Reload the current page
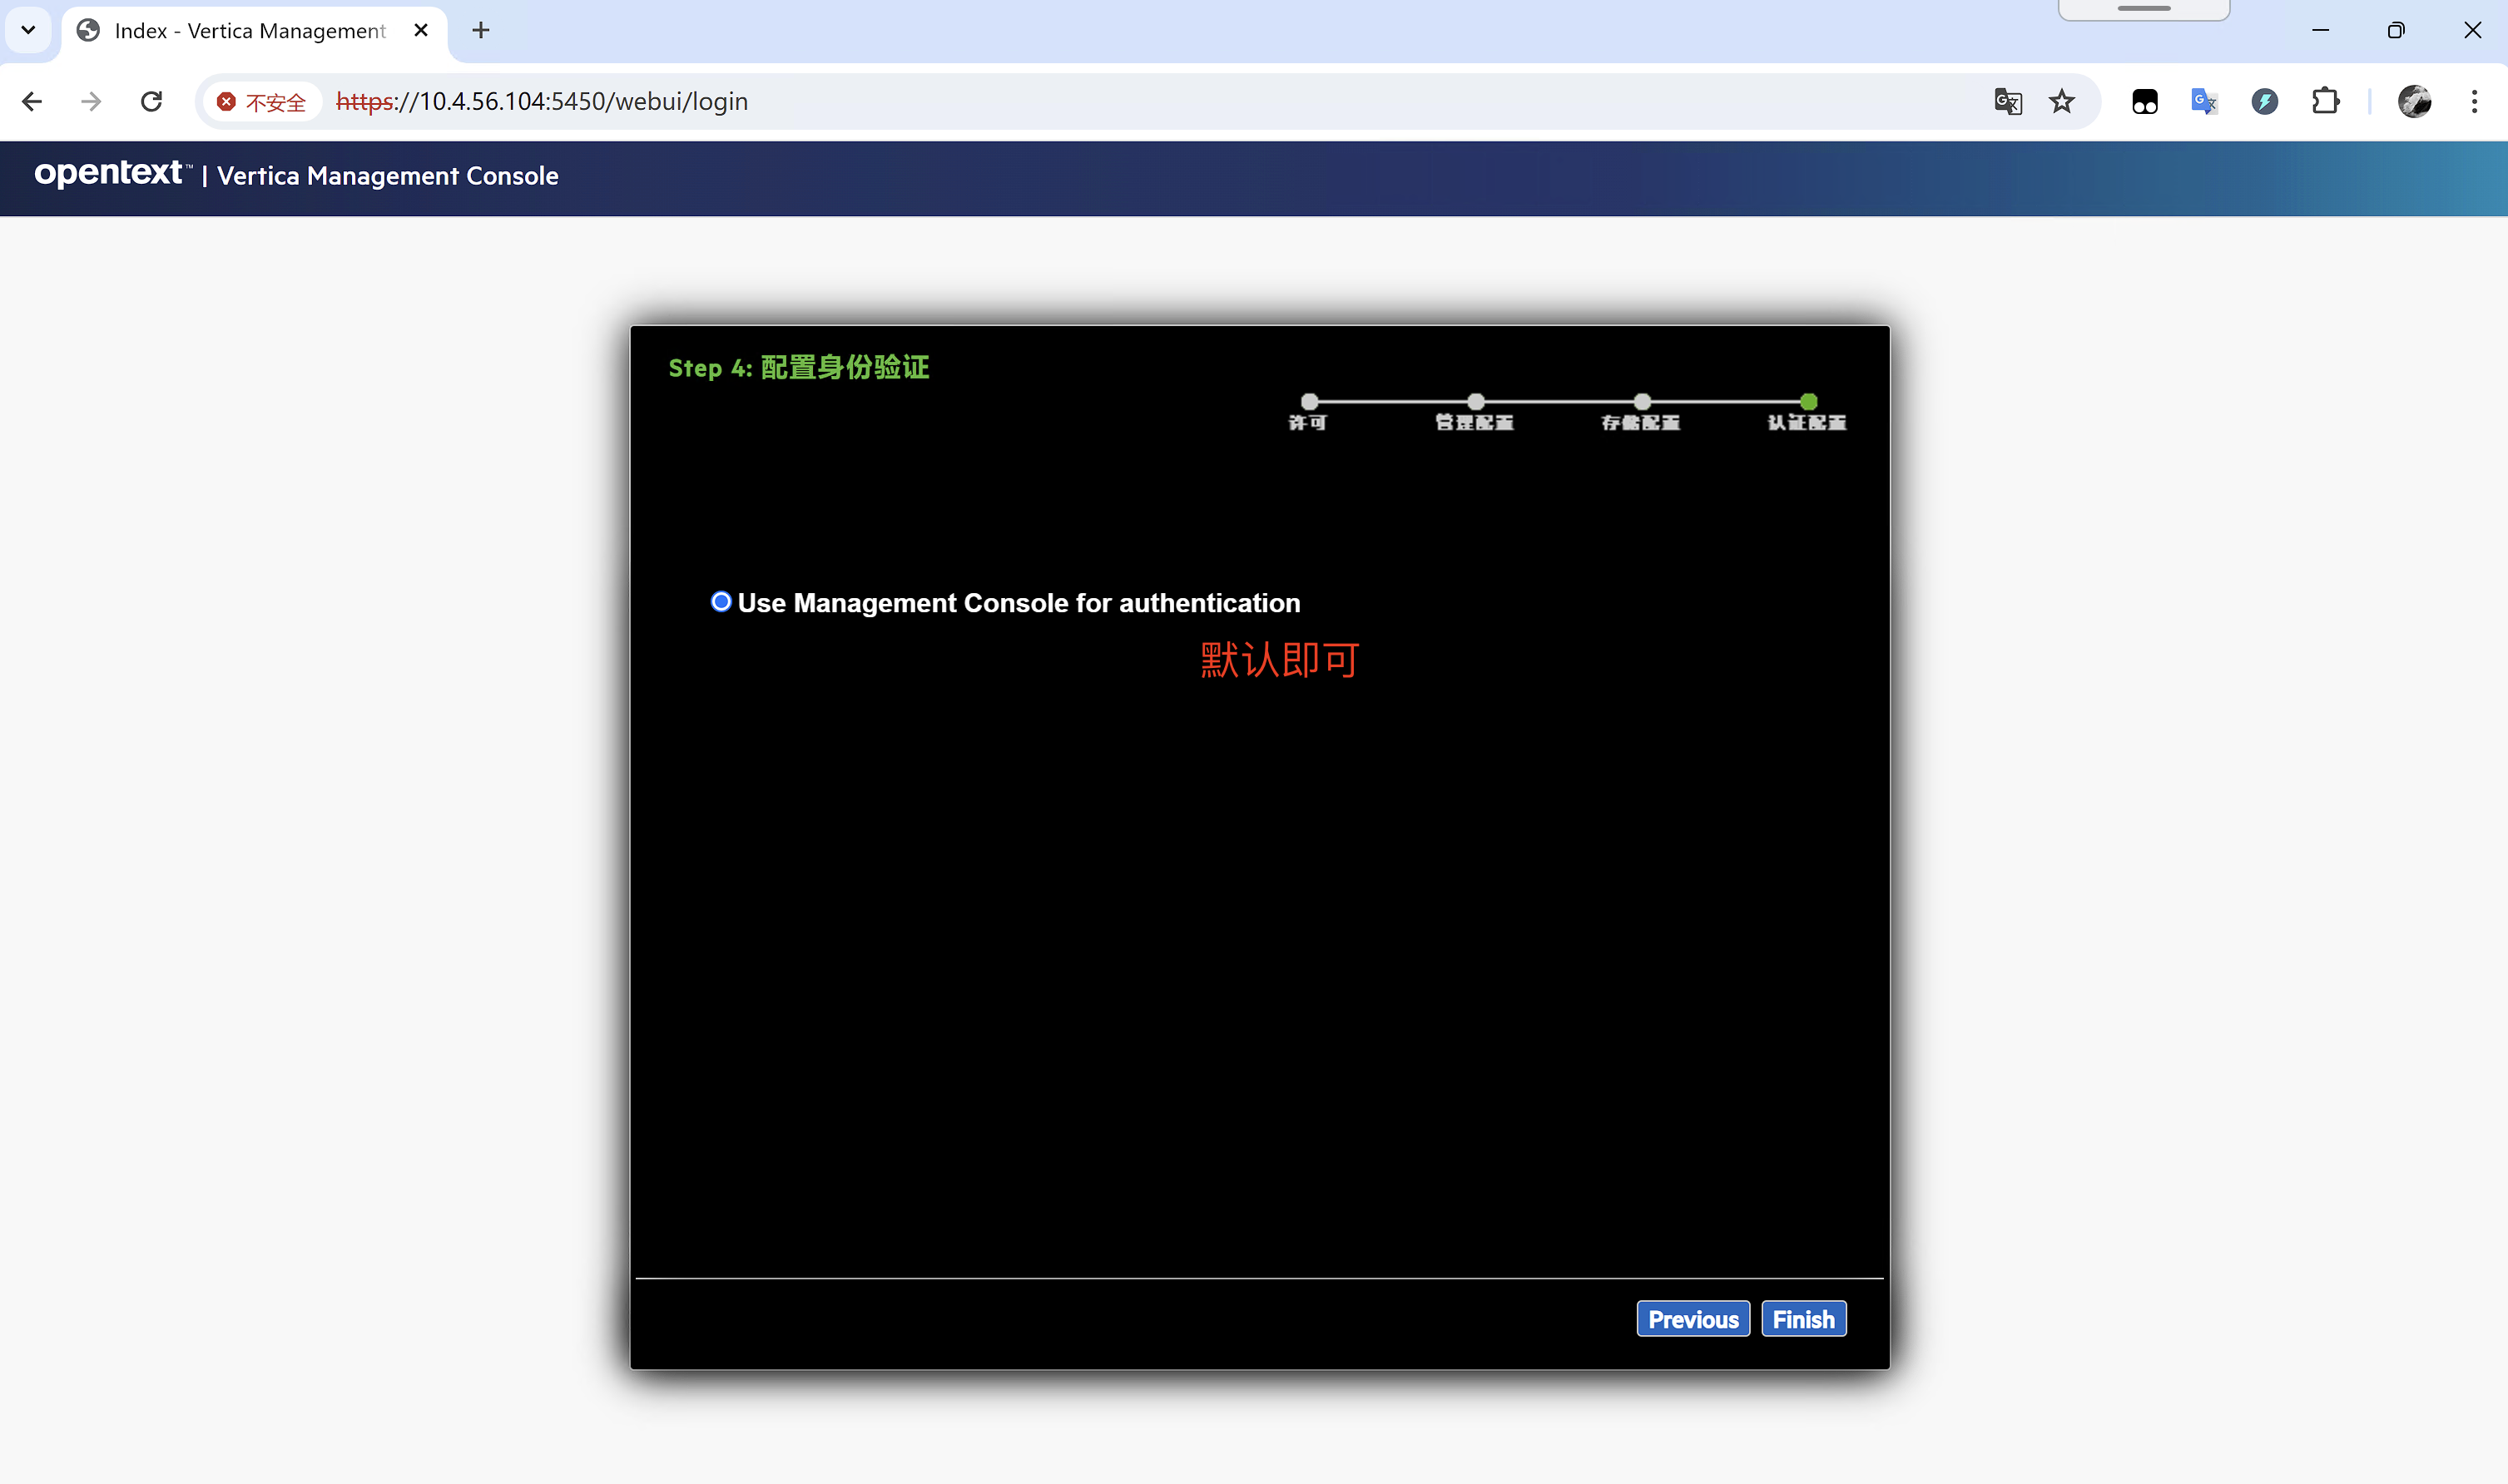 [x=151, y=101]
